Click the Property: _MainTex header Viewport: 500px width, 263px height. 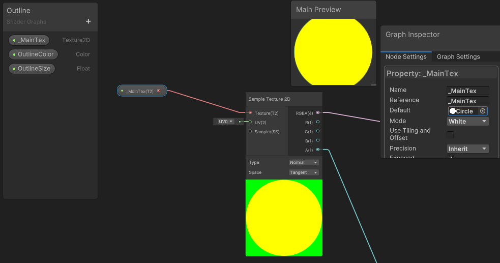point(422,74)
